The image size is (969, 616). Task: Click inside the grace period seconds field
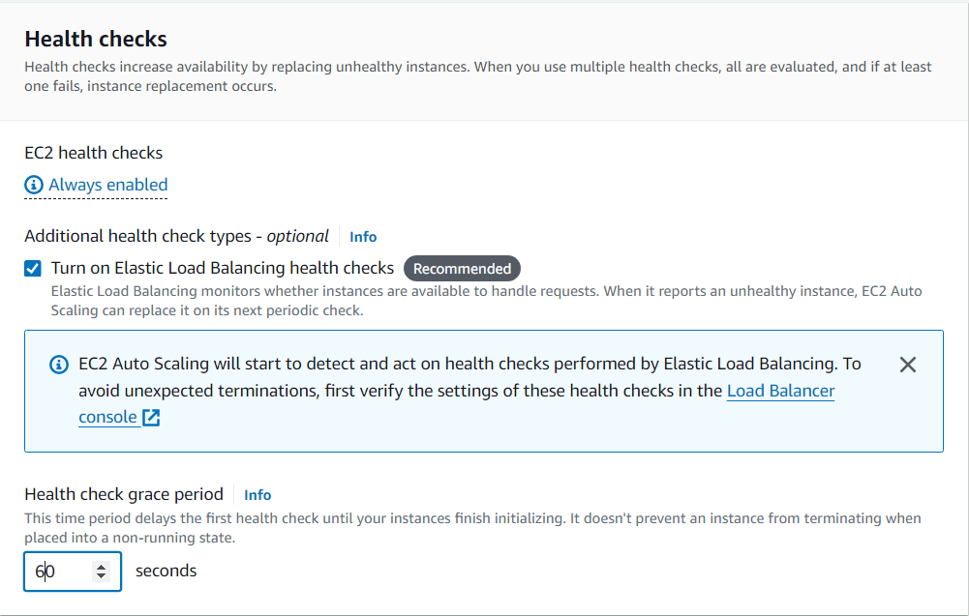click(x=63, y=571)
